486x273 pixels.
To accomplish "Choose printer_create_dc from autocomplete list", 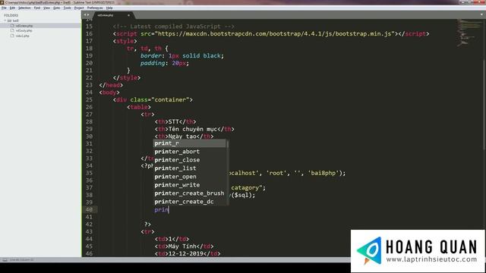I will (x=190, y=202).
